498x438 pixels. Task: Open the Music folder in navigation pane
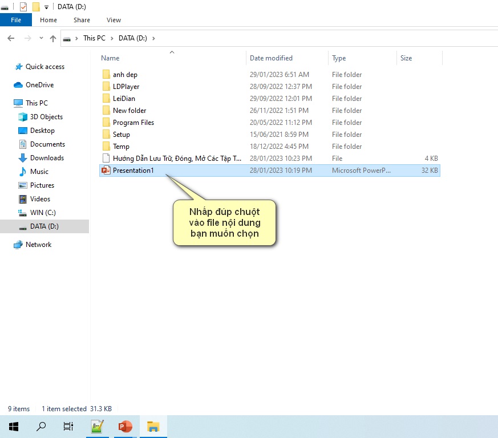pos(39,171)
